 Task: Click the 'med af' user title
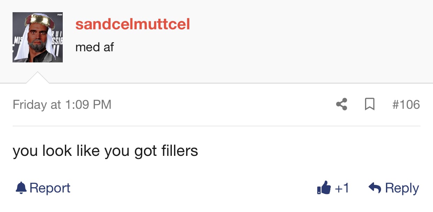94,47
